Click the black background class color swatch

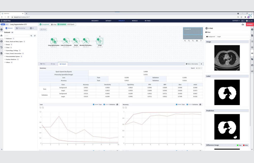coord(207,37)
